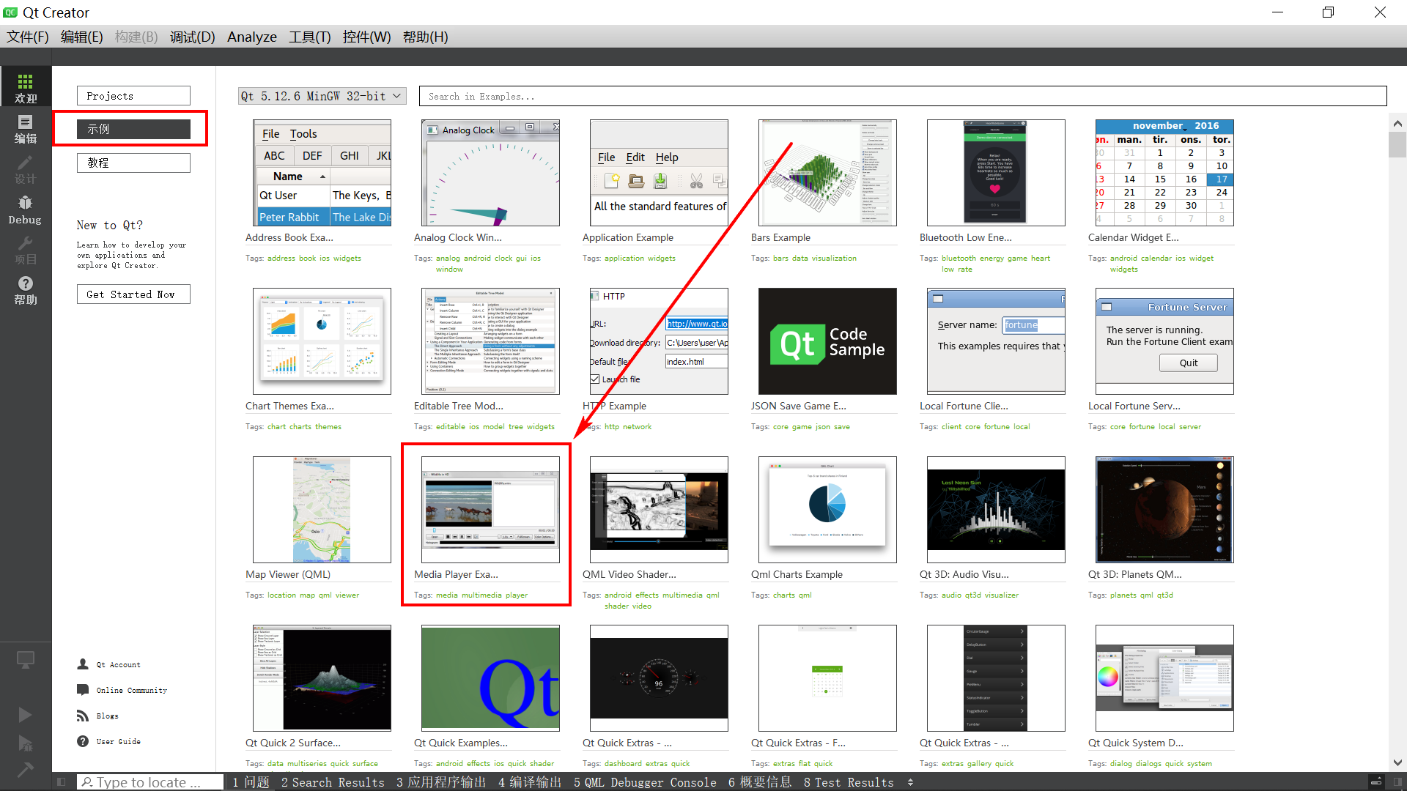The height and width of the screenshot is (791, 1407).
Task: Switch to Edit (编辑) mode icon
Action: click(x=26, y=128)
